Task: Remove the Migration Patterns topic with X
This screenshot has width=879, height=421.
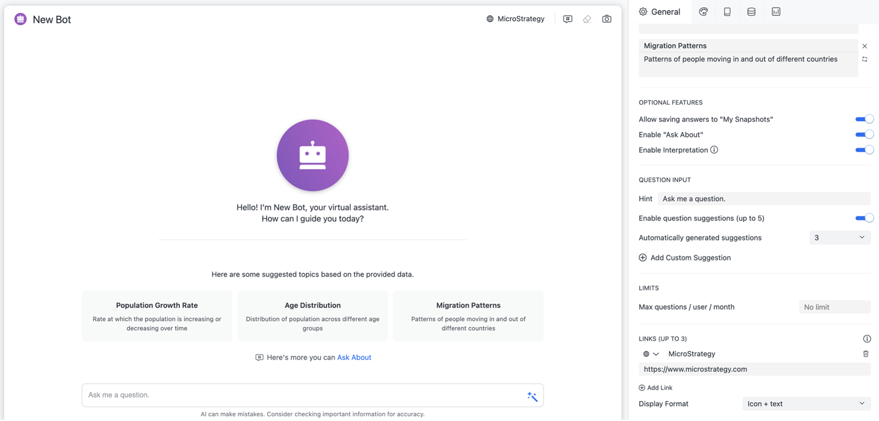Action: [x=864, y=46]
